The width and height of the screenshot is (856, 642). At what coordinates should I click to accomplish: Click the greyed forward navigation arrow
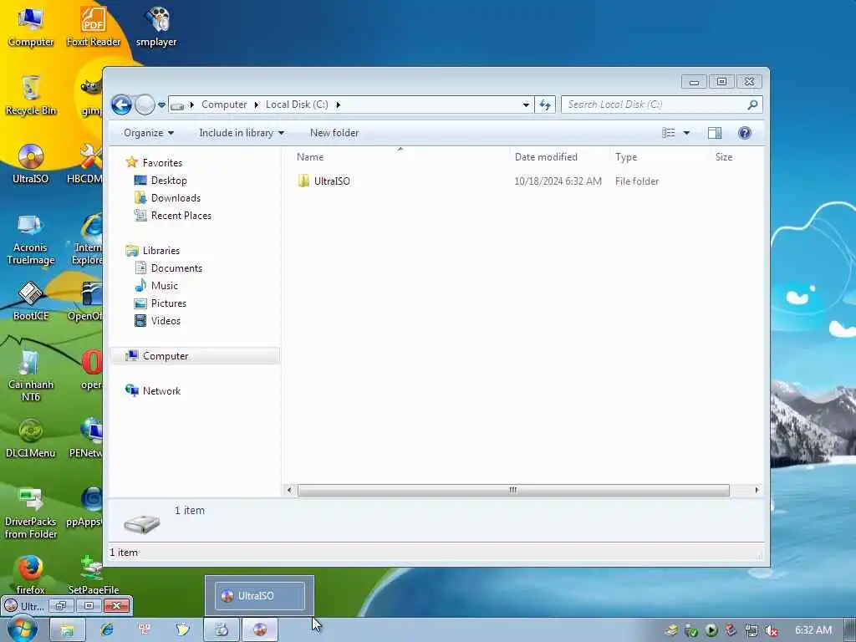coord(145,104)
